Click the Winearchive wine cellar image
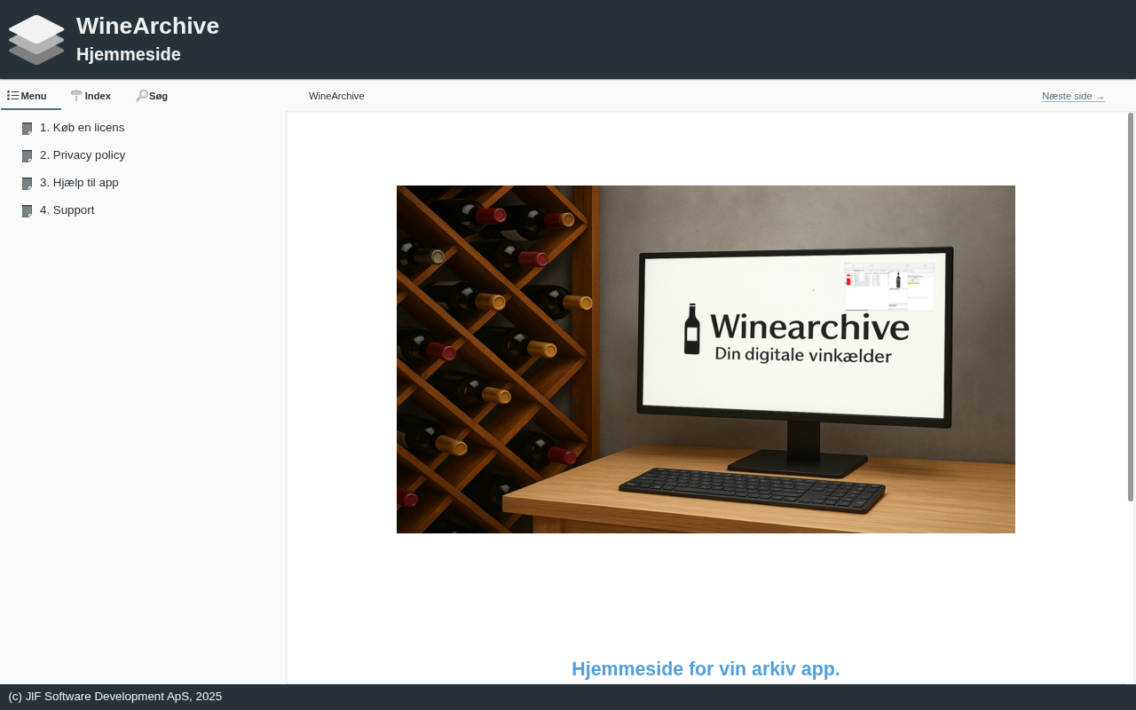Screen dimensions: 1136x710 pyautogui.click(x=706, y=359)
